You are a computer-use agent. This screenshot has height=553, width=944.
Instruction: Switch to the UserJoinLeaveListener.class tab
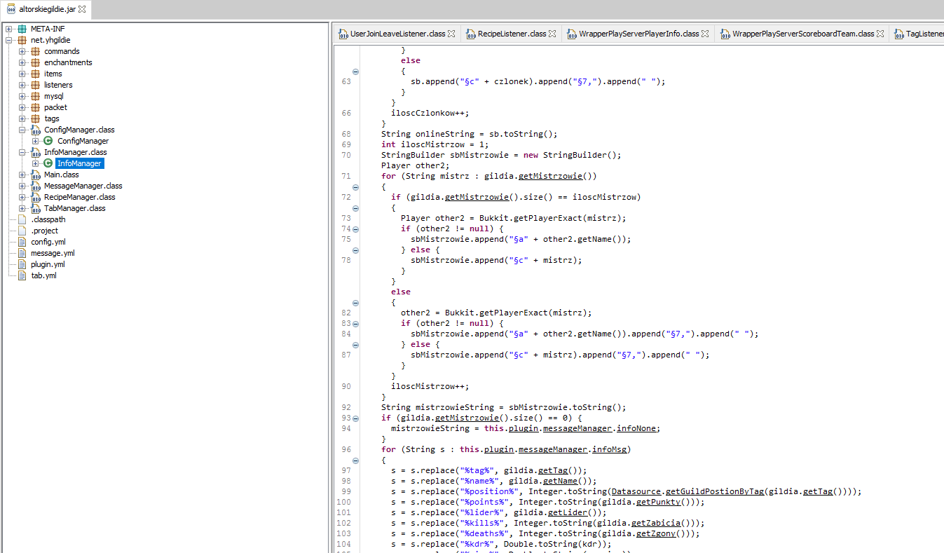[397, 34]
